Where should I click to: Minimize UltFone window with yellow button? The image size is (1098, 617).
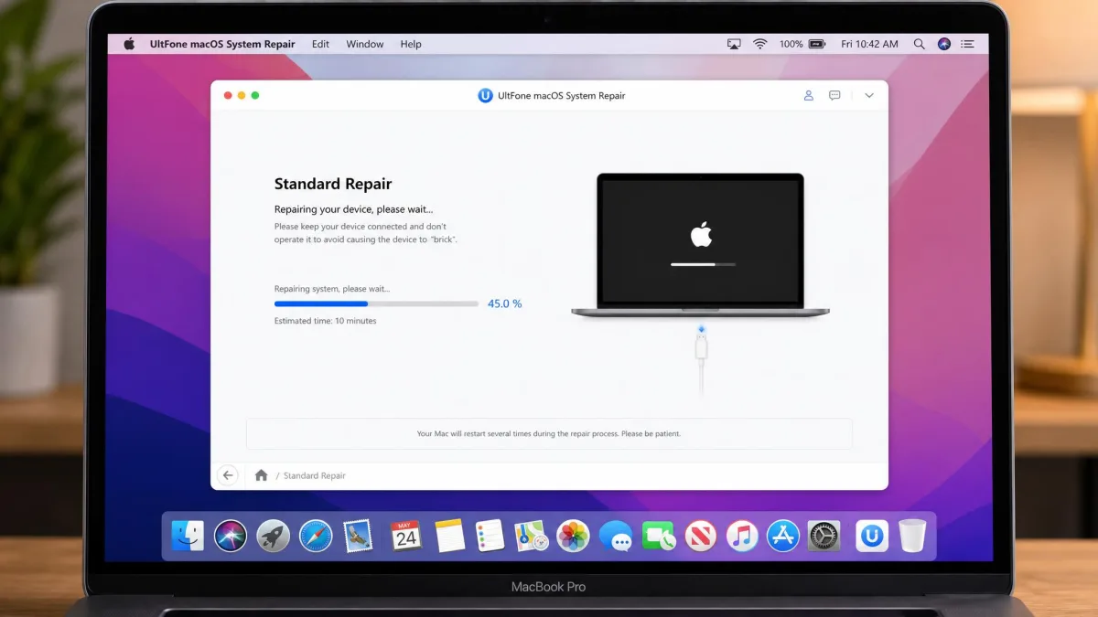(x=242, y=95)
